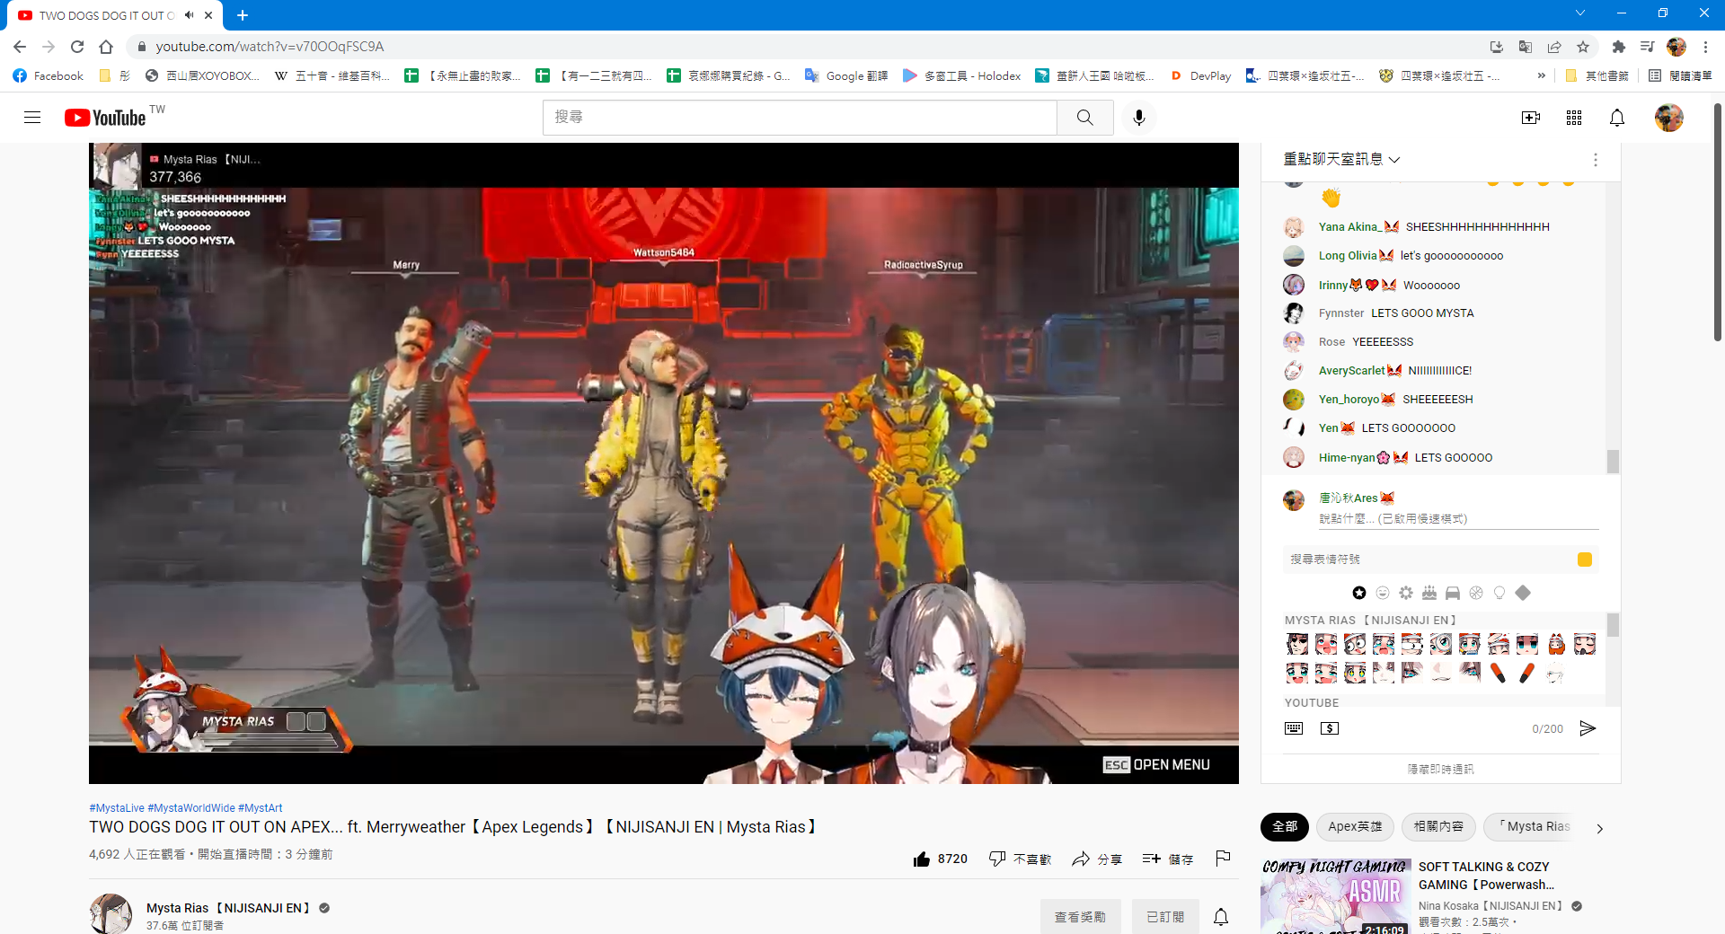
Task: Select the smiley face emoji category
Action: (1383, 593)
